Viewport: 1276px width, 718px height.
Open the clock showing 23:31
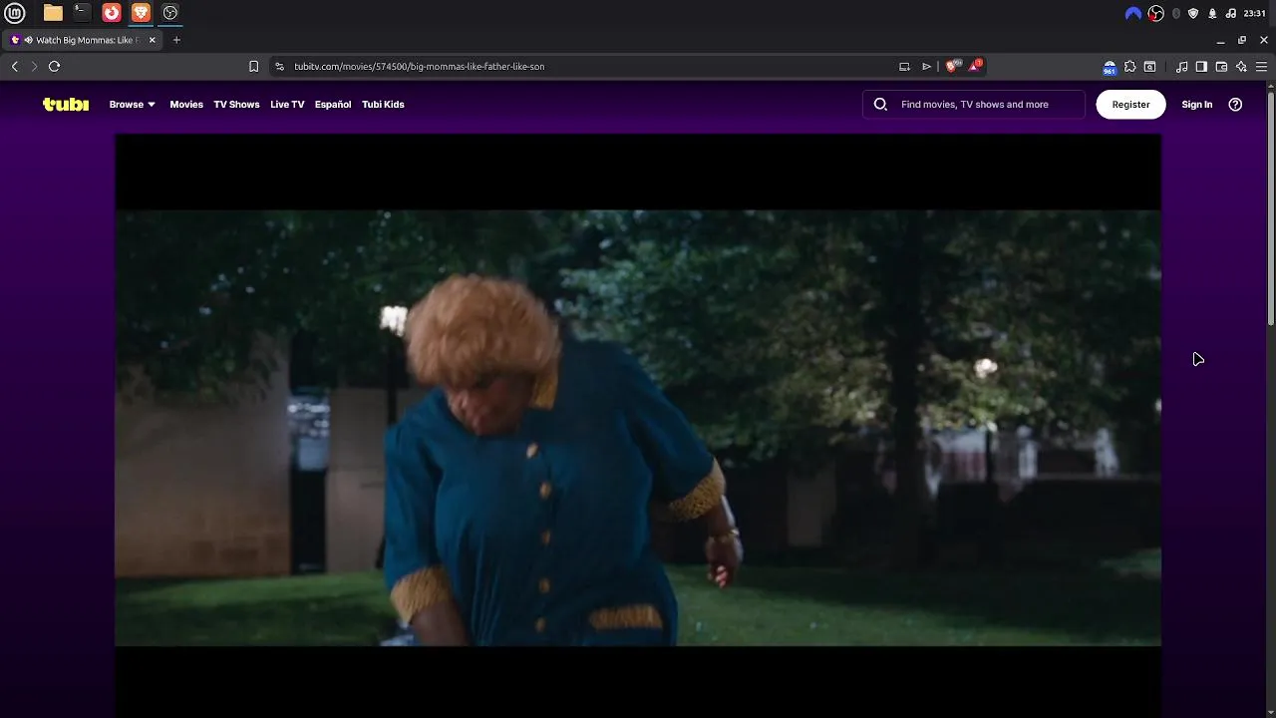pyautogui.click(x=1255, y=13)
